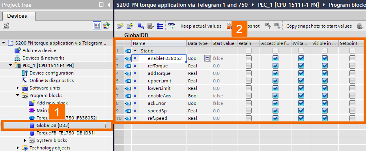This screenshot has height=151, width=366.
Task: Click the camera icon with down arrow
Action: point(277,26)
